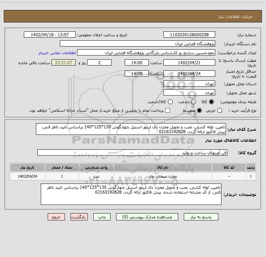Viewport: 266px width, 257px height.
Task: Click the پاسخ به نیاز button
Action: pos(201,217)
